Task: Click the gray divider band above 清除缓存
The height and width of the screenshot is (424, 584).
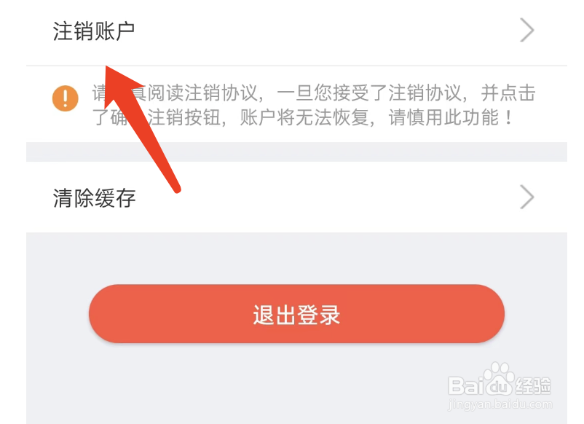Action: [x=296, y=152]
